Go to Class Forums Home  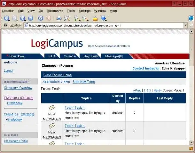point(58,75)
